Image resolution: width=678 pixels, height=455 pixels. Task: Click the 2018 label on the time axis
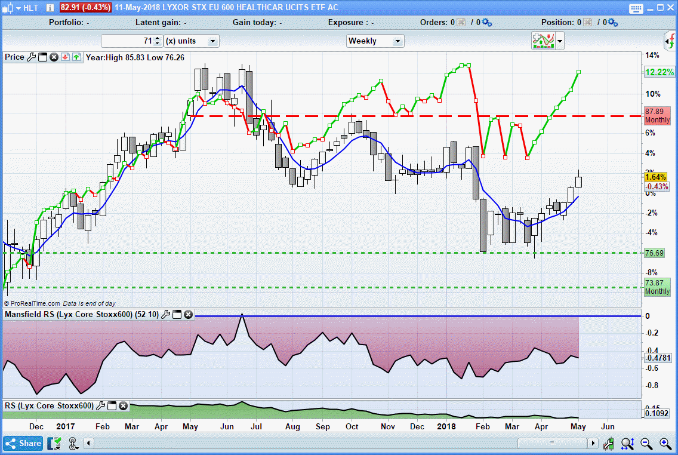pos(446,426)
